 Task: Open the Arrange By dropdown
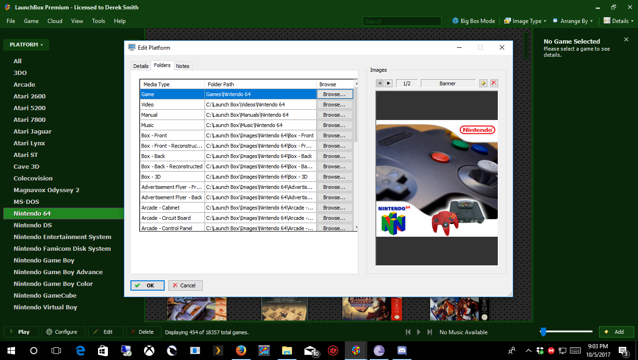click(573, 21)
